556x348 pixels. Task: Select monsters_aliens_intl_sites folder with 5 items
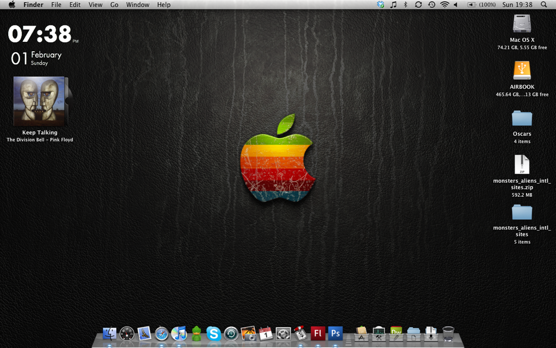point(522,212)
